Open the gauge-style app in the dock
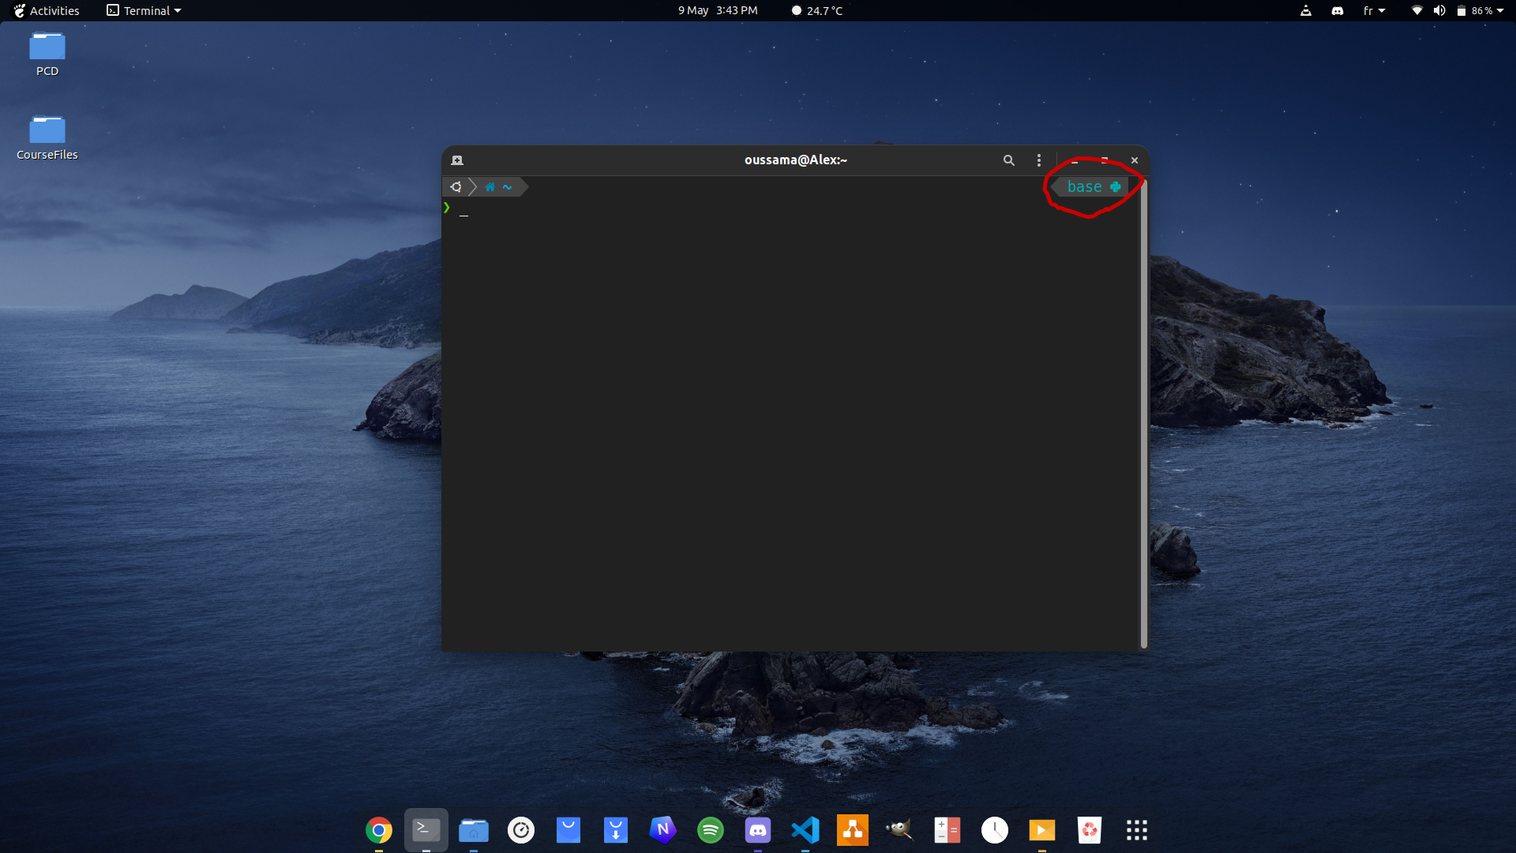The image size is (1516, 853). pyautogui.click(x=521, y=830)
